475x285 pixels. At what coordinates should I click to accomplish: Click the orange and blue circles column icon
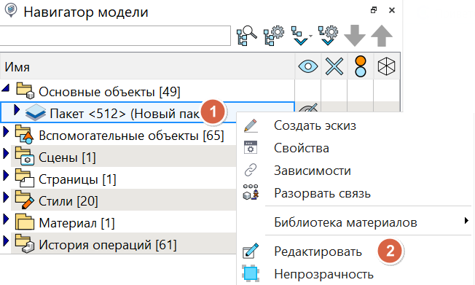coord(360,66)
